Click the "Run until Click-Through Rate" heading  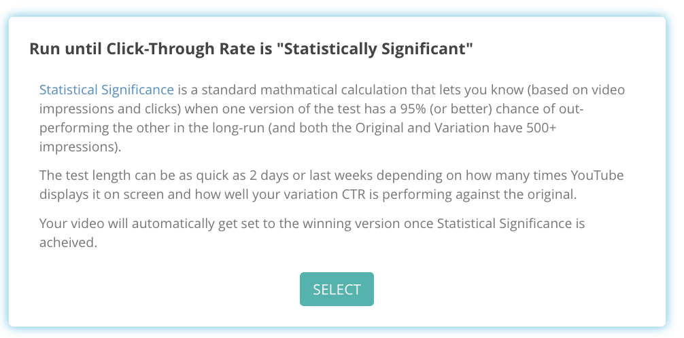pos(252,49)
